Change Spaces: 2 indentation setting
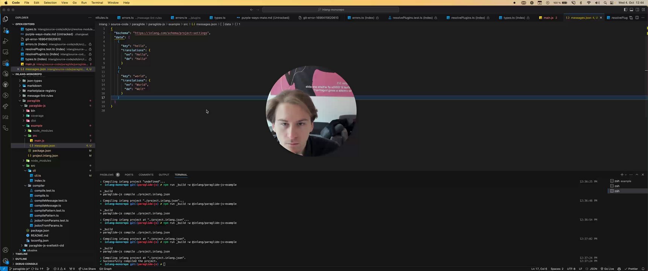The image size is (648, 271). pyautogui.click(x=557, y=269)
